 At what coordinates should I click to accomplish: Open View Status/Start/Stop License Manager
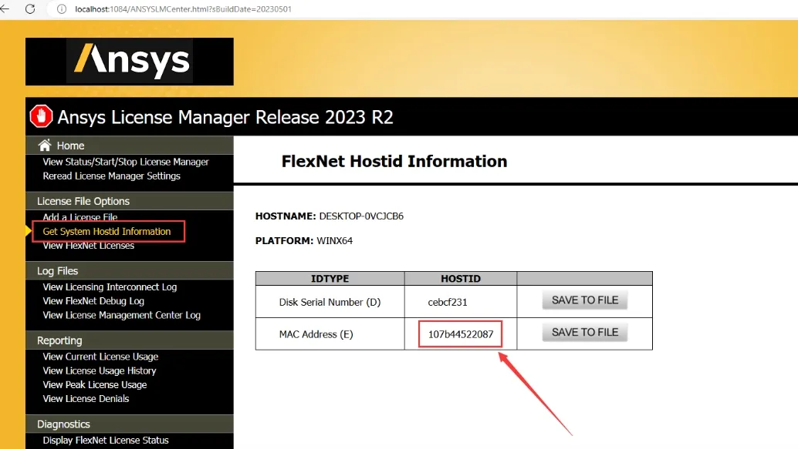tap(126, 162)
